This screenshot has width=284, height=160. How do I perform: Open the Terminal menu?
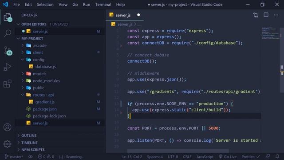(103, 4)
